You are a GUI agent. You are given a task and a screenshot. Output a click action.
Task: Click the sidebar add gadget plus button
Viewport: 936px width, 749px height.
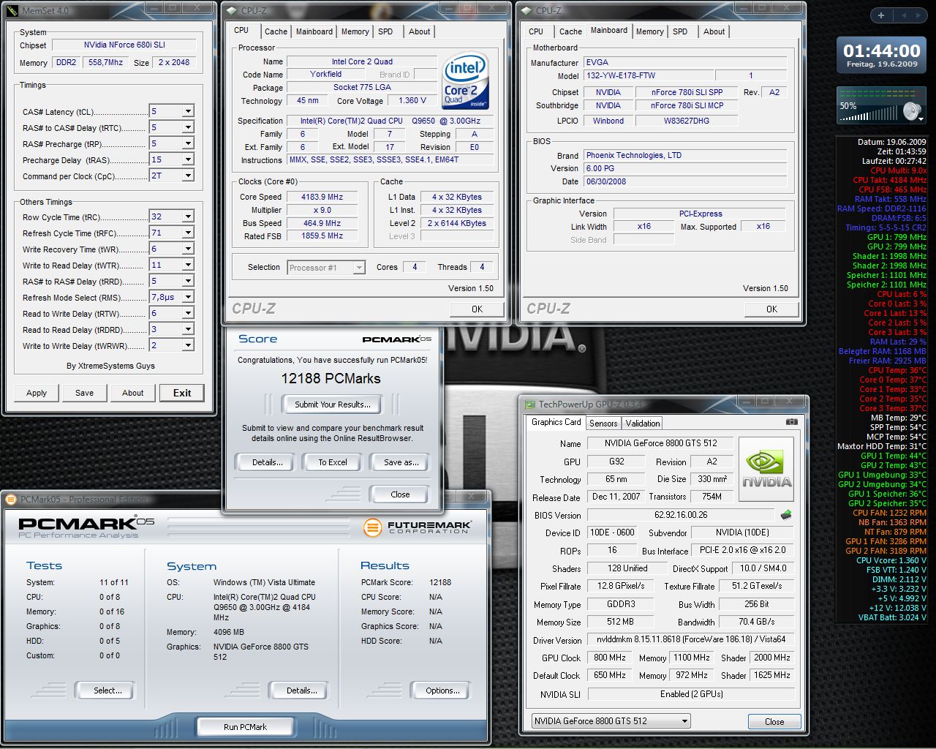click(x=881, y=15)
